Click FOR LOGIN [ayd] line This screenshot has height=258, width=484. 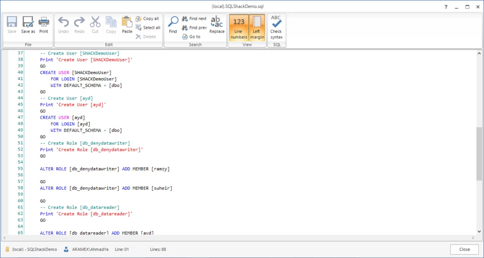pos(70,124)
